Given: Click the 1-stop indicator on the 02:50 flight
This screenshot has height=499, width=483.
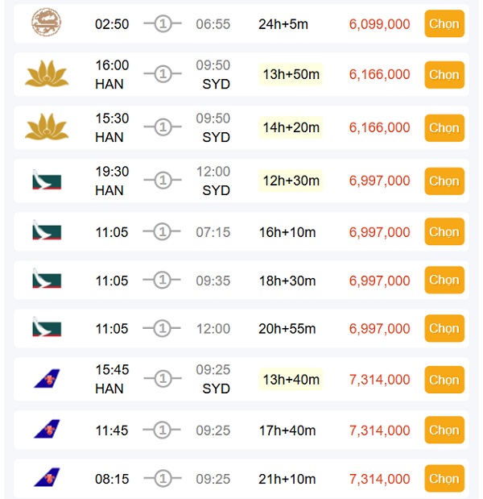Looking at the screenshot, I should pyautogui.click(x=163, y=24).
